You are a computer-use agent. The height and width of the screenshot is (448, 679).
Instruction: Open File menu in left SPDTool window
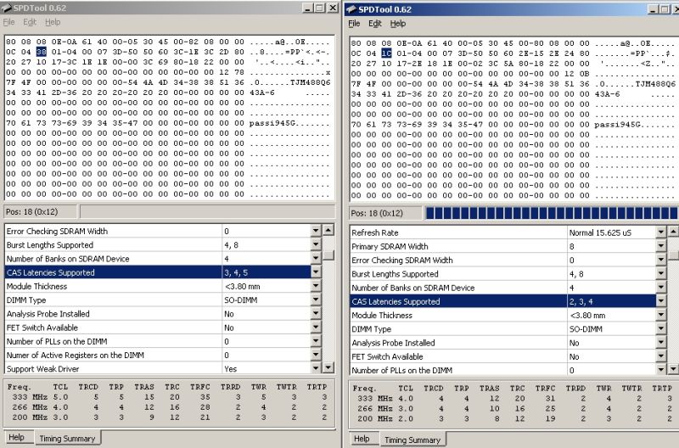click(x=8, y=22)
